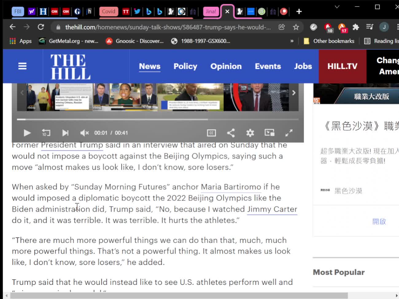
Task: Open the 黑色沙漠 ad headline
Action: pyautogui.click(x=362, y=126)
